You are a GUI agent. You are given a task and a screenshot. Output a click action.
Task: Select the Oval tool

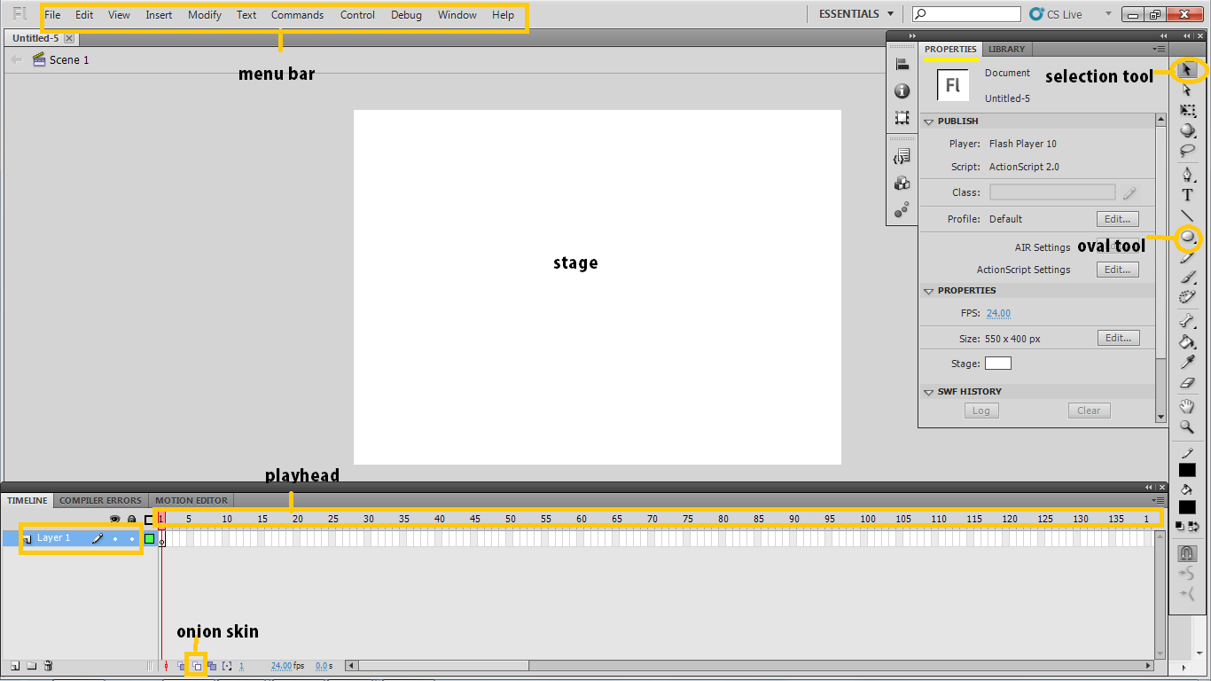(1188, 237)
